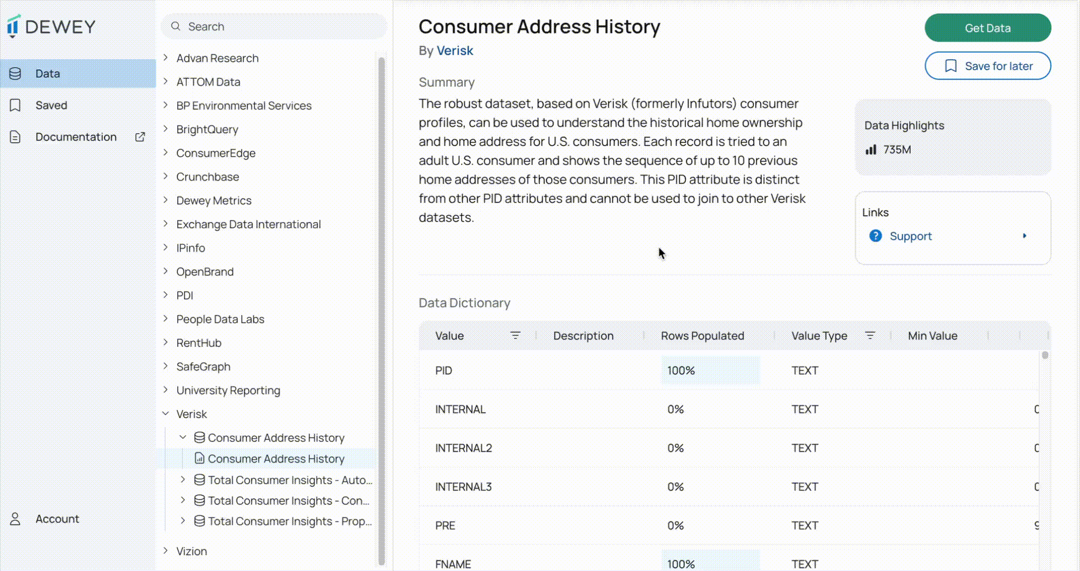Click the arrow icon beside Support
This screenshot has width=1080, height=571.
(1024, 236)
